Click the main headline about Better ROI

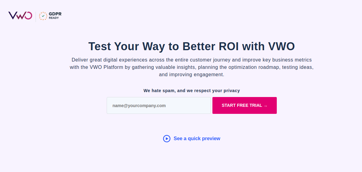pos(192,46)
